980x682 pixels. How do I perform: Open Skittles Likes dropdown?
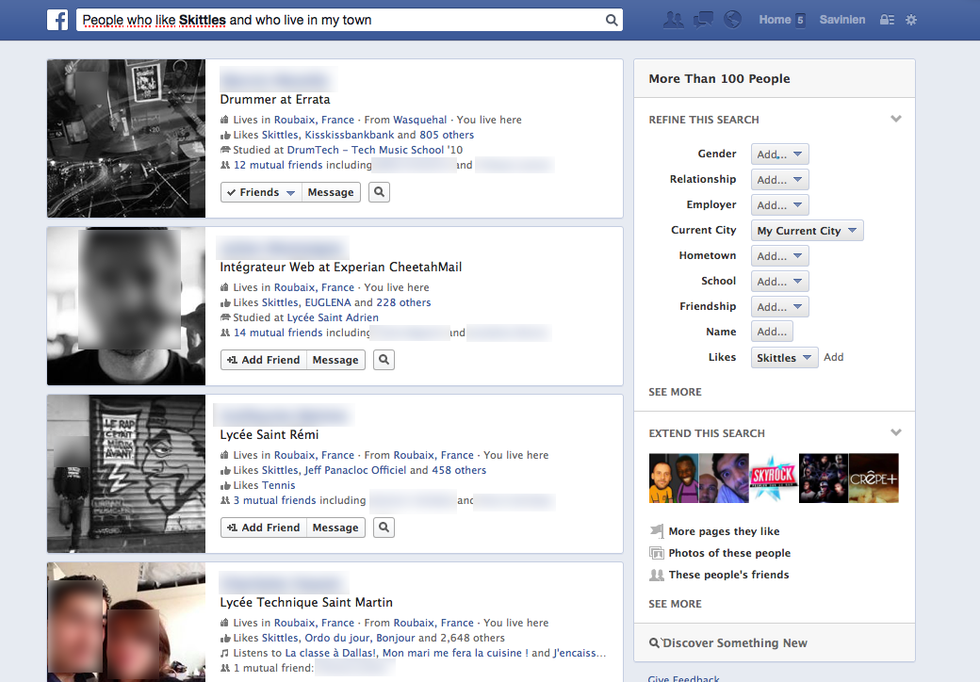click(784, 358)
